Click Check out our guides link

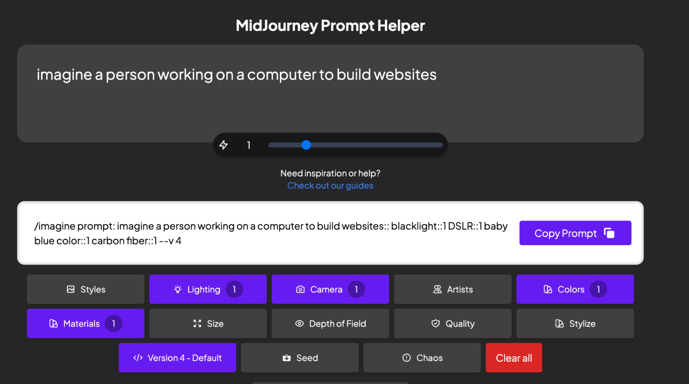click(x=330, y=185)
